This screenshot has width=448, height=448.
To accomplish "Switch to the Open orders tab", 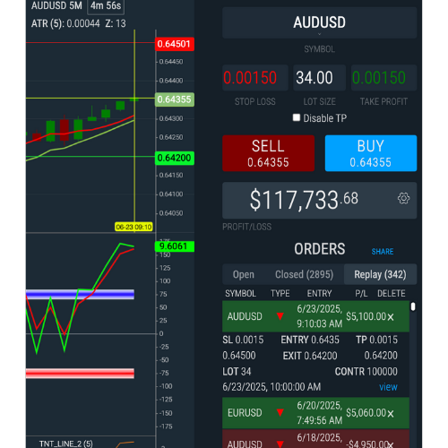I will 244,274.
